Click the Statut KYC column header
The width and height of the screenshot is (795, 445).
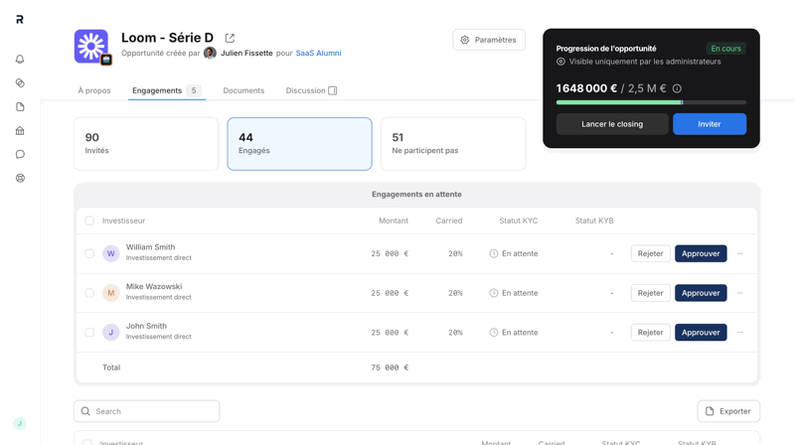pos(518,221)
